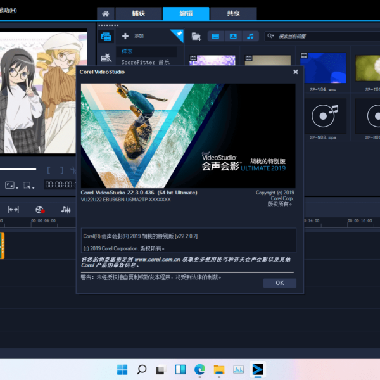
Task: Open the 帮助(H) menu
Action: tap(8, 10)
